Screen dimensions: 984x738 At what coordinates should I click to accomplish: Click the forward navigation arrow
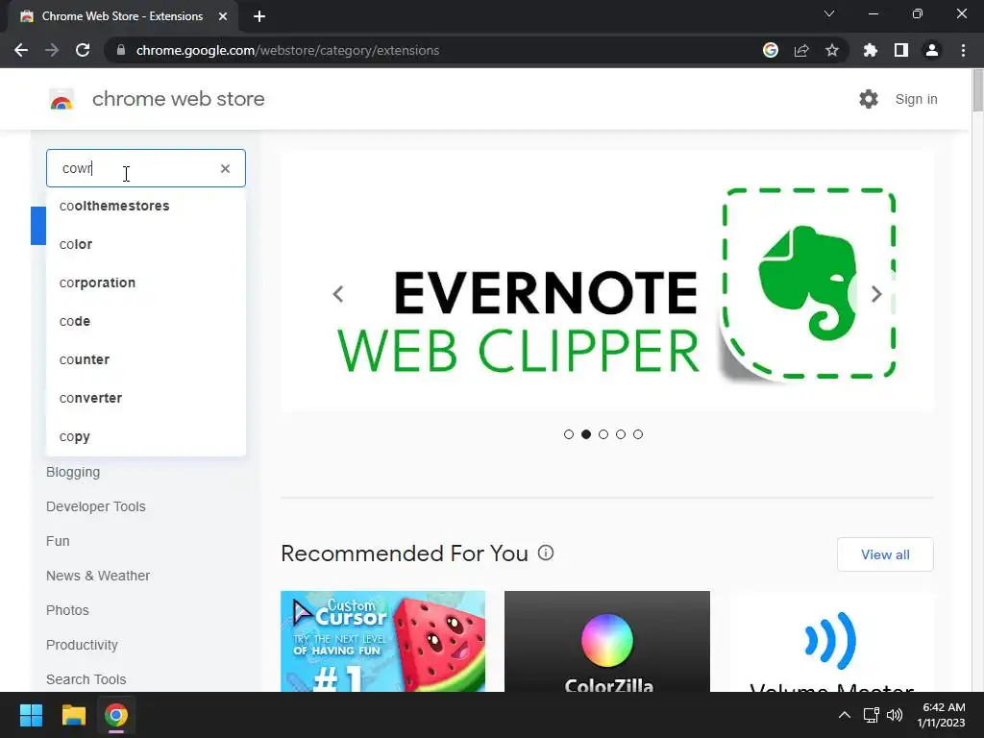[x=52, y=50]
